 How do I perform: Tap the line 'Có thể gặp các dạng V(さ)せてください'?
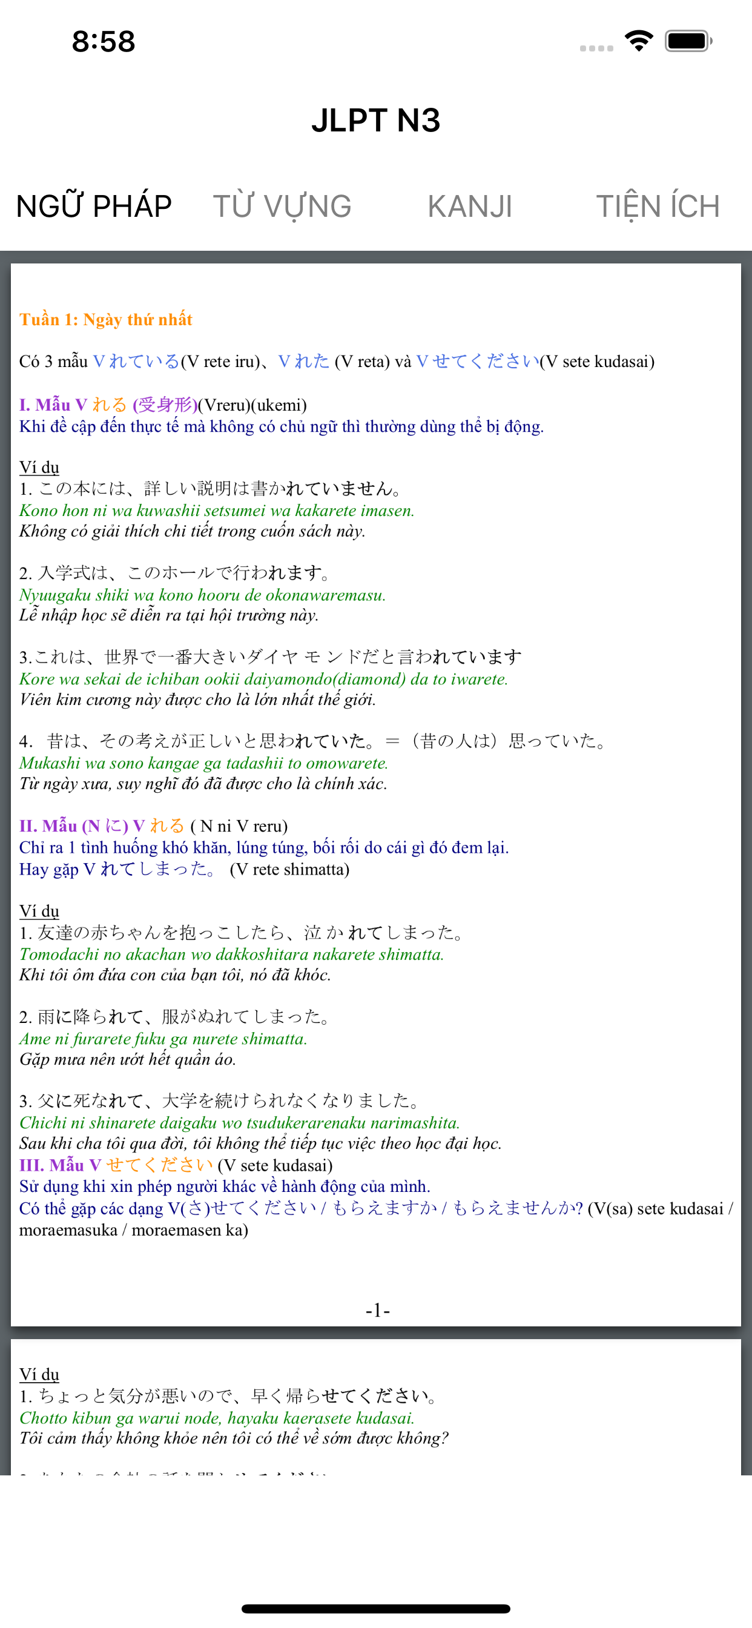click(x=376, y=1220)
